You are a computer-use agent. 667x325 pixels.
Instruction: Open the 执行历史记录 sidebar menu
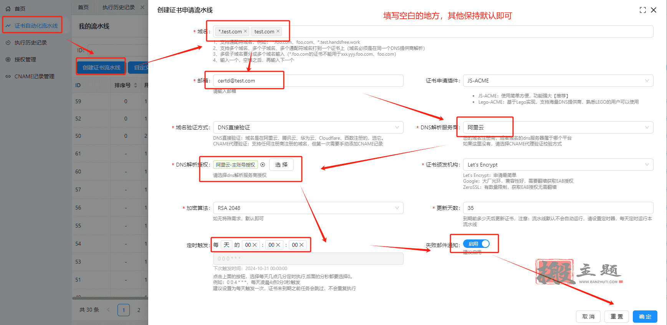pos(31,43)
